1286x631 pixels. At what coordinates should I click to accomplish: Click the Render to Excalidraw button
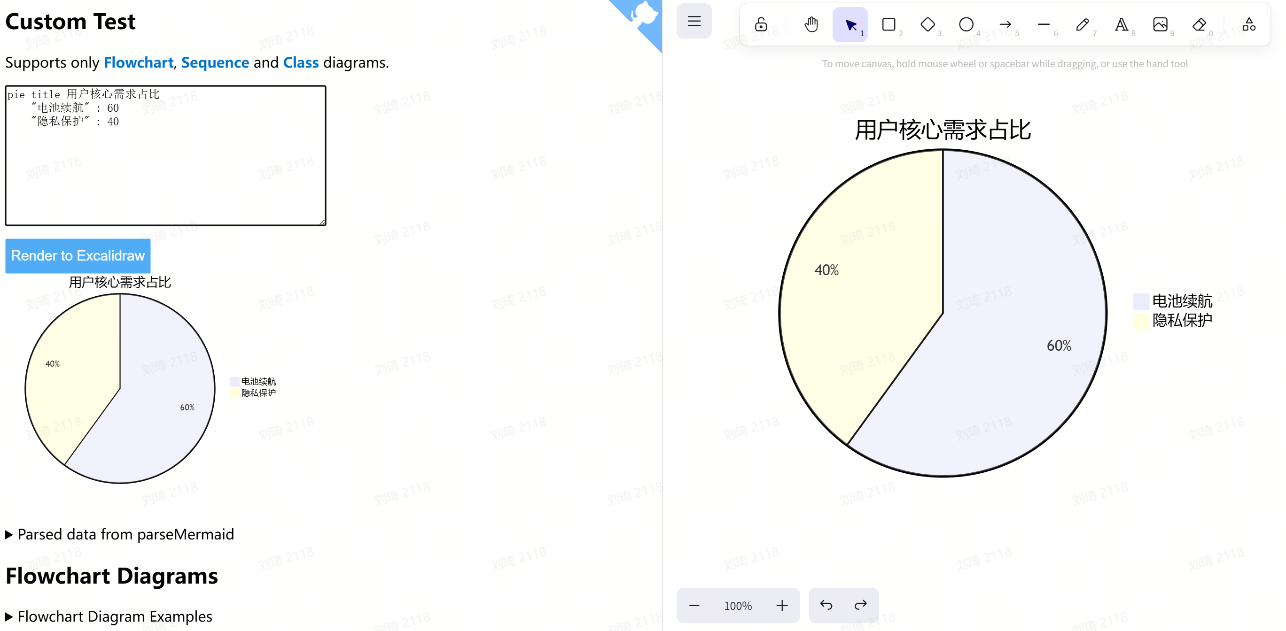[78, 255]
